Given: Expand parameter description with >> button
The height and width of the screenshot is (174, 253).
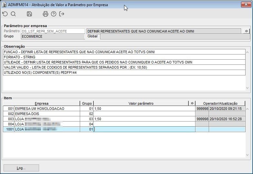Looking at the screenshot, I should coord(246,31).
